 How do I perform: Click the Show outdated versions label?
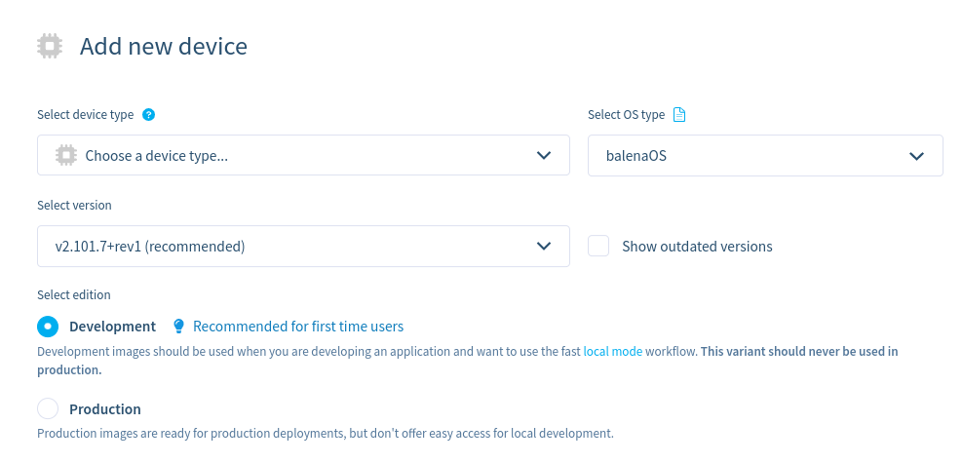click(x=697, y=247)
